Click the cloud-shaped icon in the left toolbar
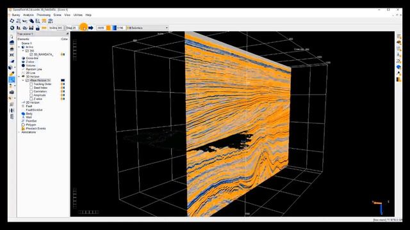The width and height of the screenshot is (410, 230). (12, 42)
